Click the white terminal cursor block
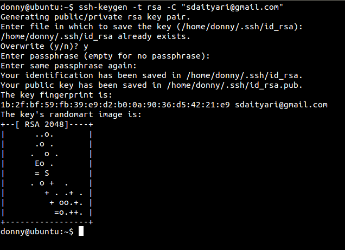345x250 pixels. click(x=81, y=232)
